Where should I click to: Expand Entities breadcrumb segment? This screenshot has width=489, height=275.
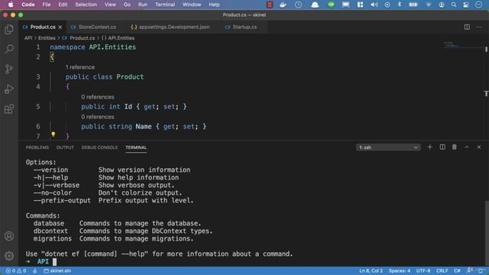(47, 37)
